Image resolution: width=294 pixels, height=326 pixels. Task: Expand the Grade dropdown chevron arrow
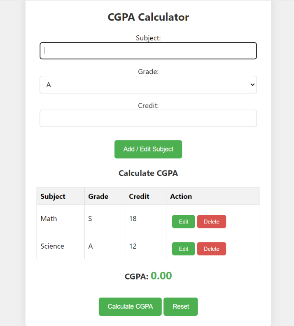252,85
